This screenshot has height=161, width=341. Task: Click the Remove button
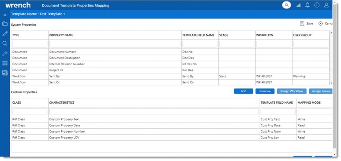(x=265, y=91)
